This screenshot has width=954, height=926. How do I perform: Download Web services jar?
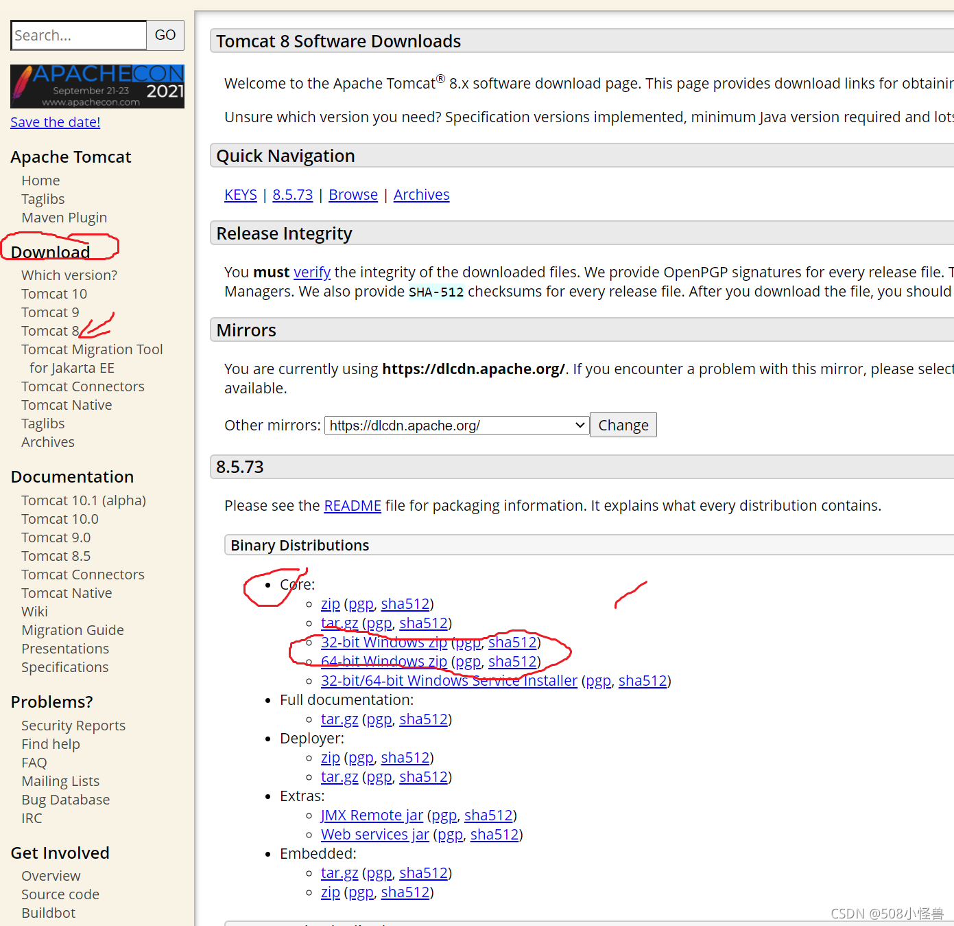coord(375,835)
